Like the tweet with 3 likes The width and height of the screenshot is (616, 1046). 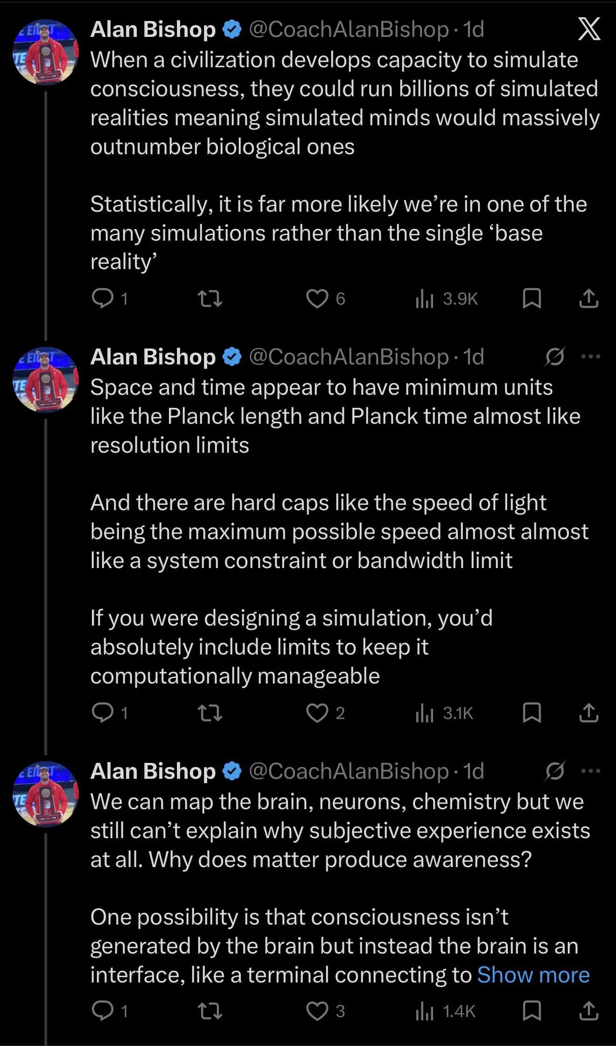click(317, 1011)
